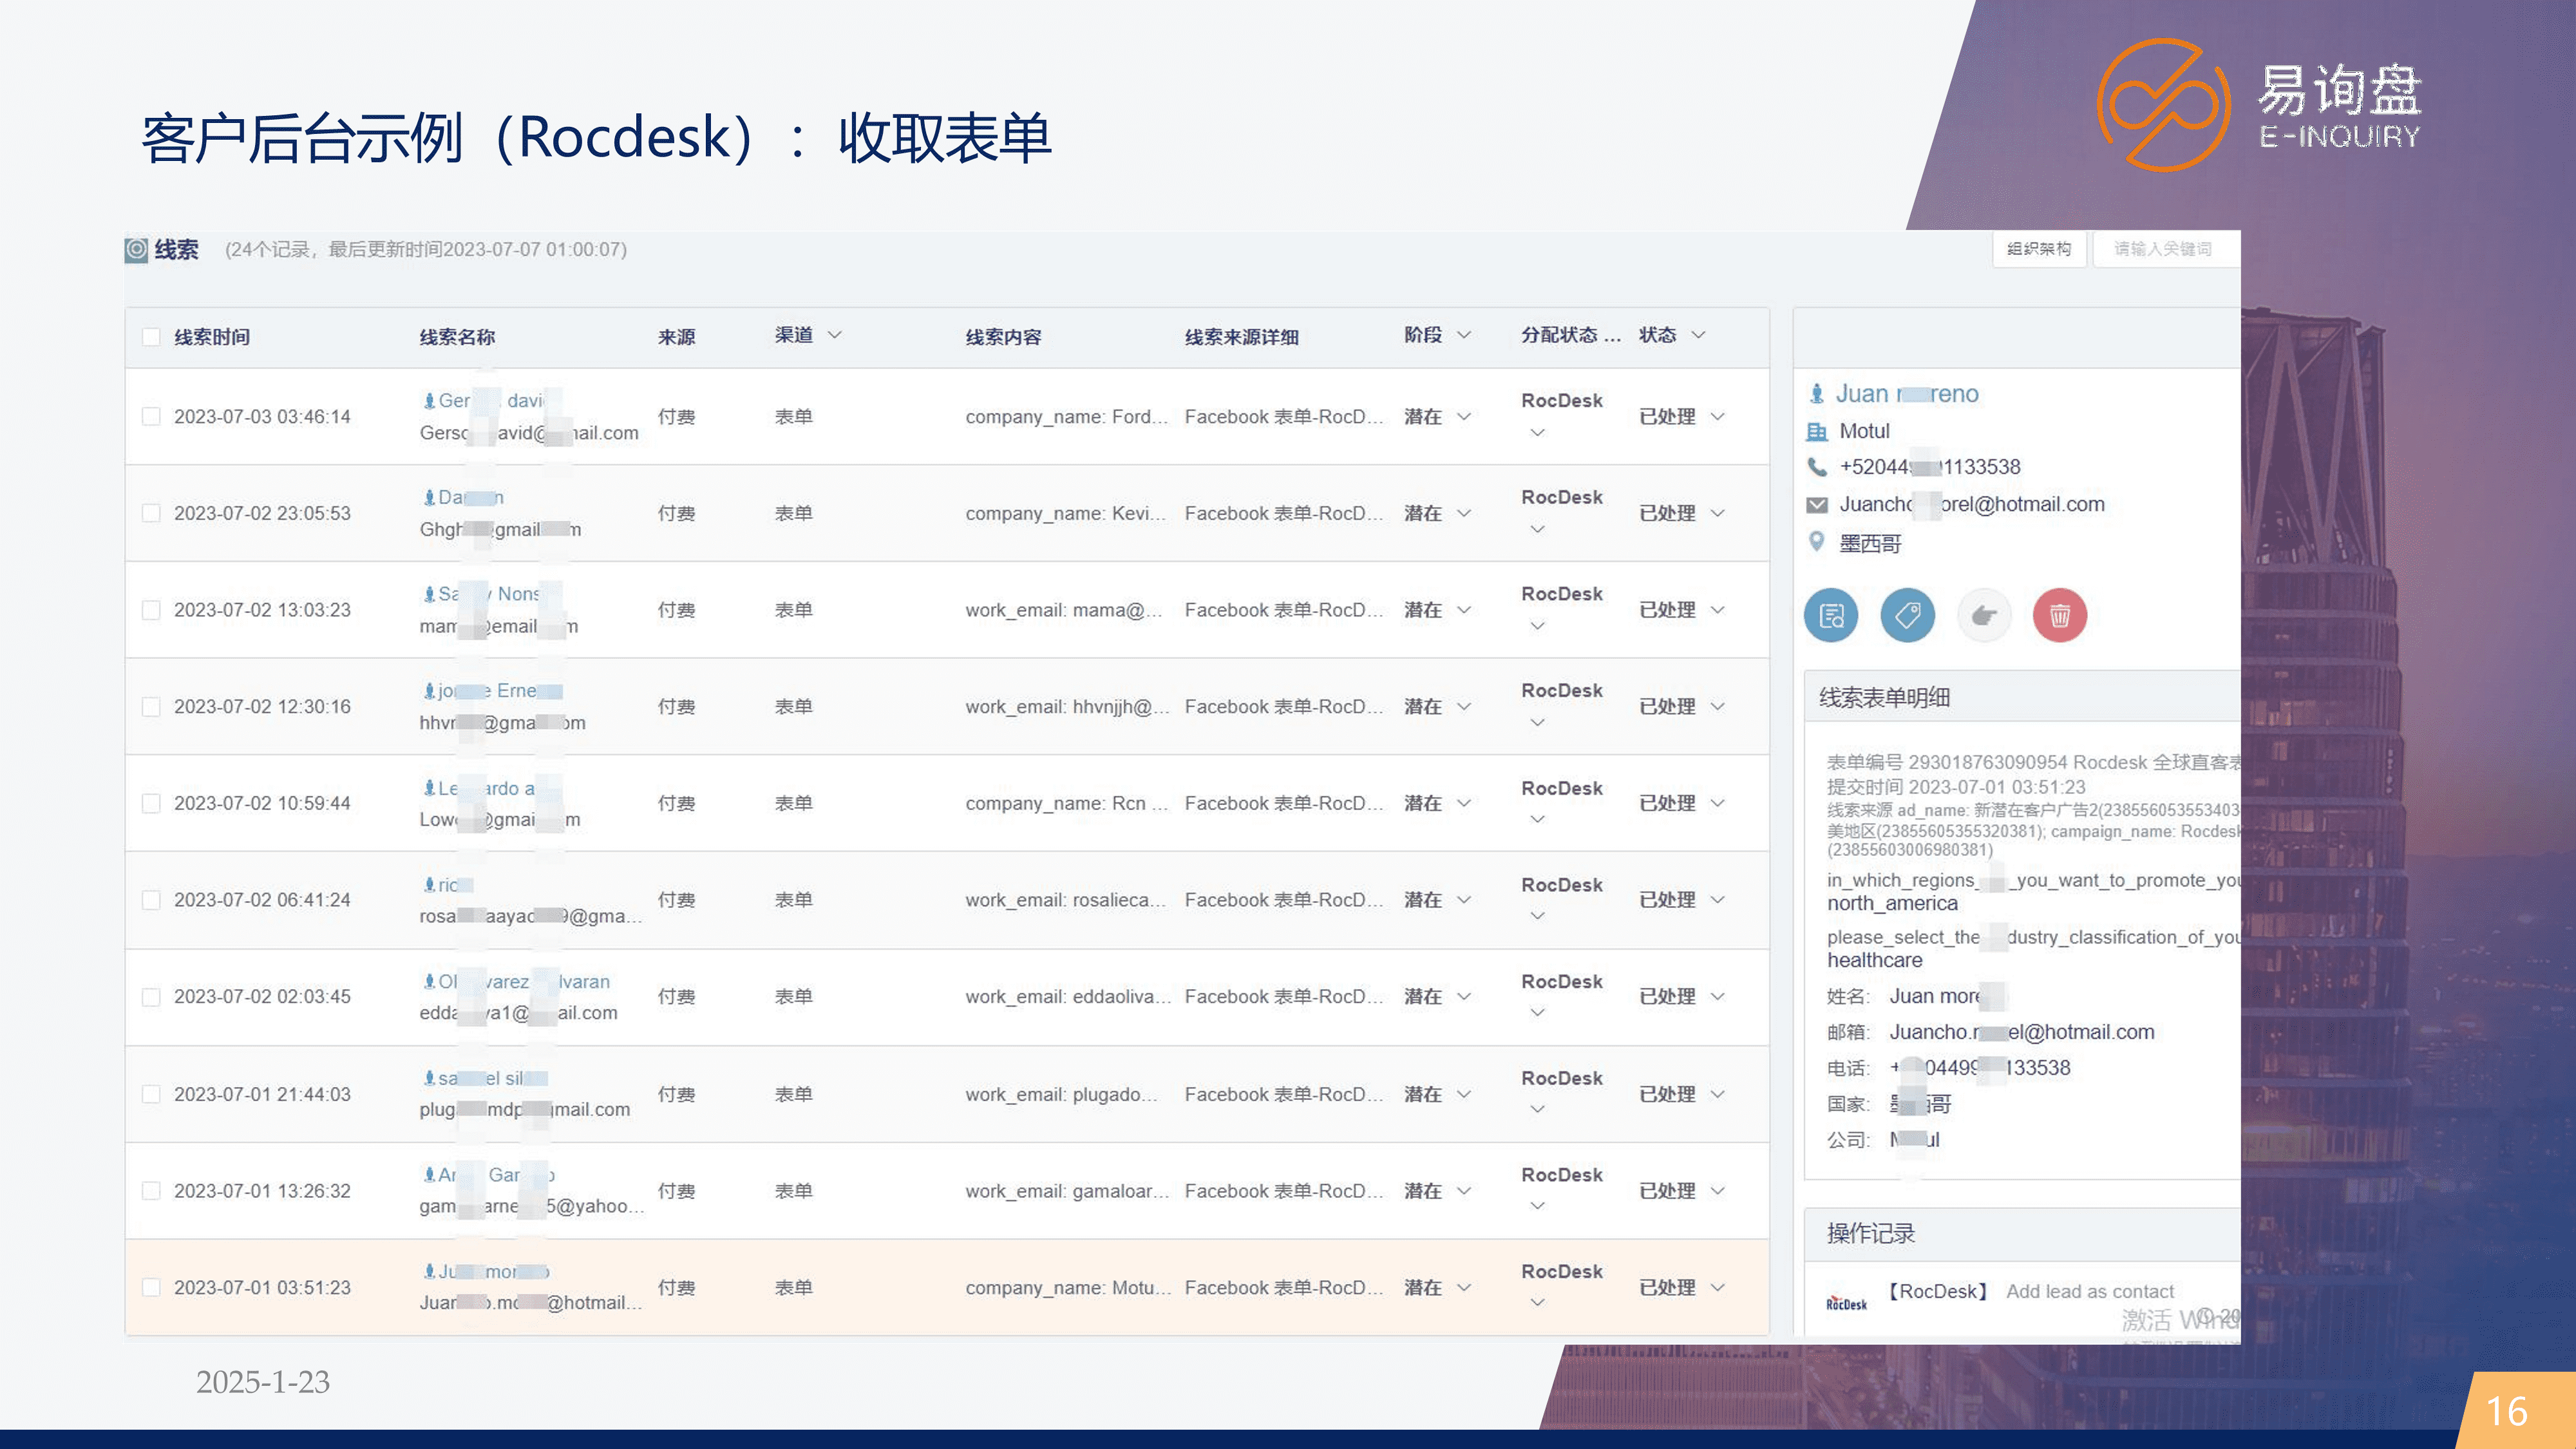Open lead name in 2023-07-02 02:03:45 row
Image resolution: width=2576 pixels, height=1449 pixels.
[524, 982]
